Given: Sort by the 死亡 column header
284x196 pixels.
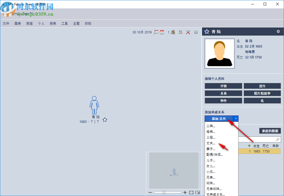Looking at the screenshot, I should click(266, 146).
